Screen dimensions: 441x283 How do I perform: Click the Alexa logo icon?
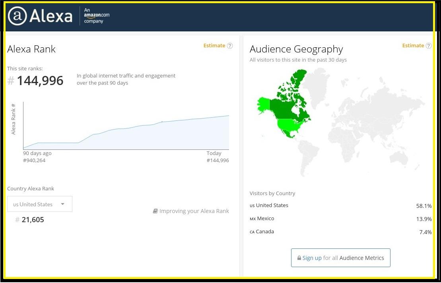17,16
